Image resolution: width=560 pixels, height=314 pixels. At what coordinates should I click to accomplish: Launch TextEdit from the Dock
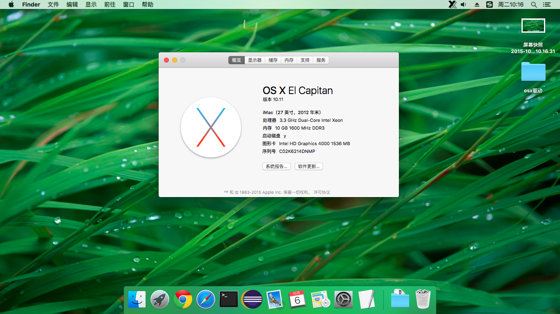click(x=367, y=299)
